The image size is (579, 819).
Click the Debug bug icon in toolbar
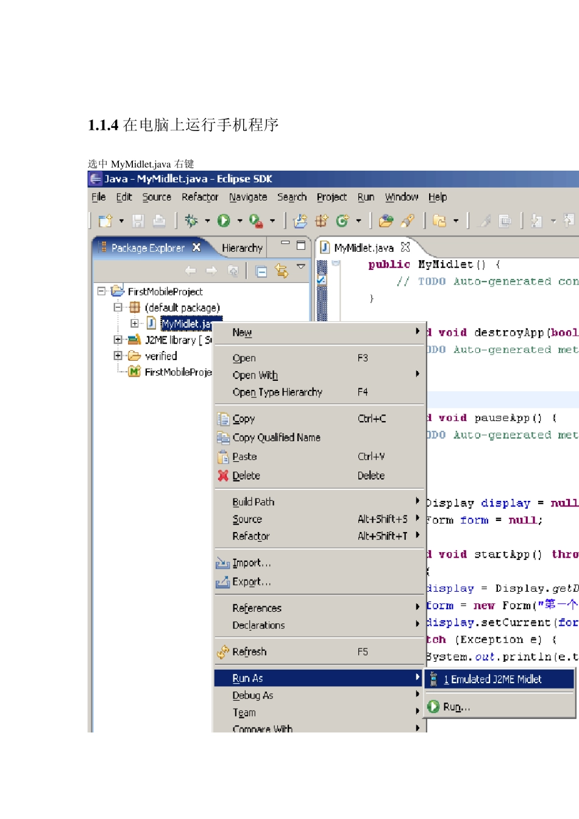191,221
